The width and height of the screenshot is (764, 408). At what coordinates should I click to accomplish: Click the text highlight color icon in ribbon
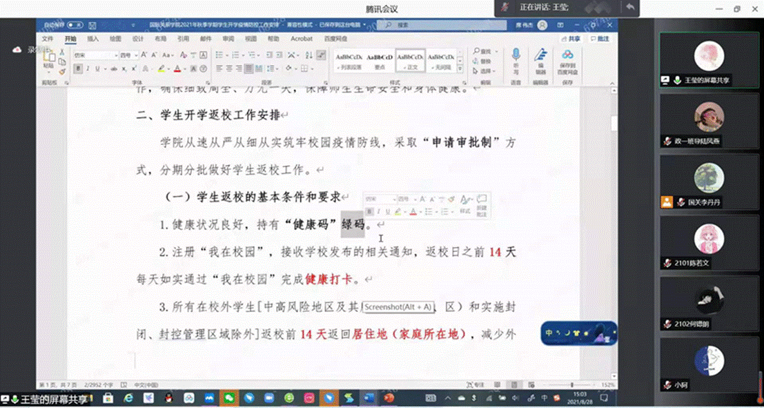[161, 69]
